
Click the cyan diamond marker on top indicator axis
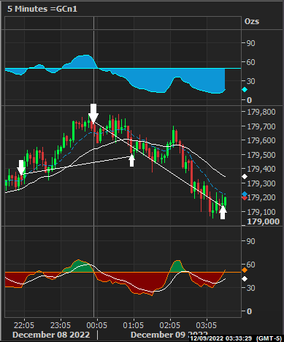pos(245,90)
